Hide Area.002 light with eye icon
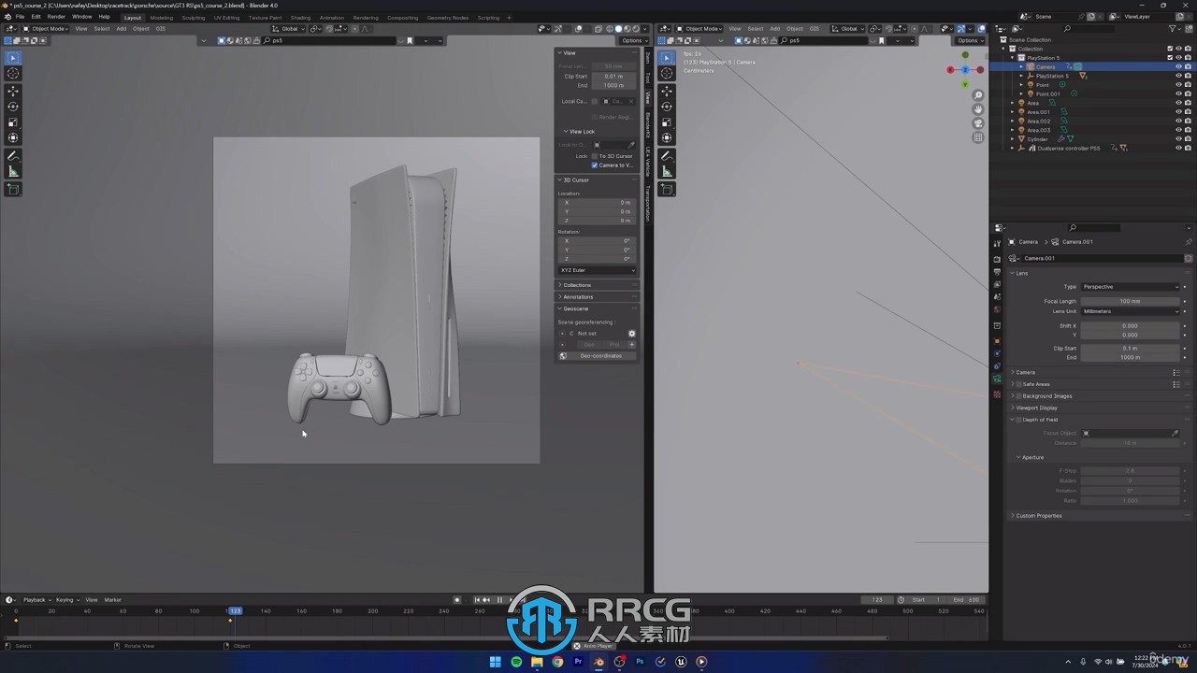Image resolution: width=1197 pixels, height=673 pixels. click(1178, 122)
